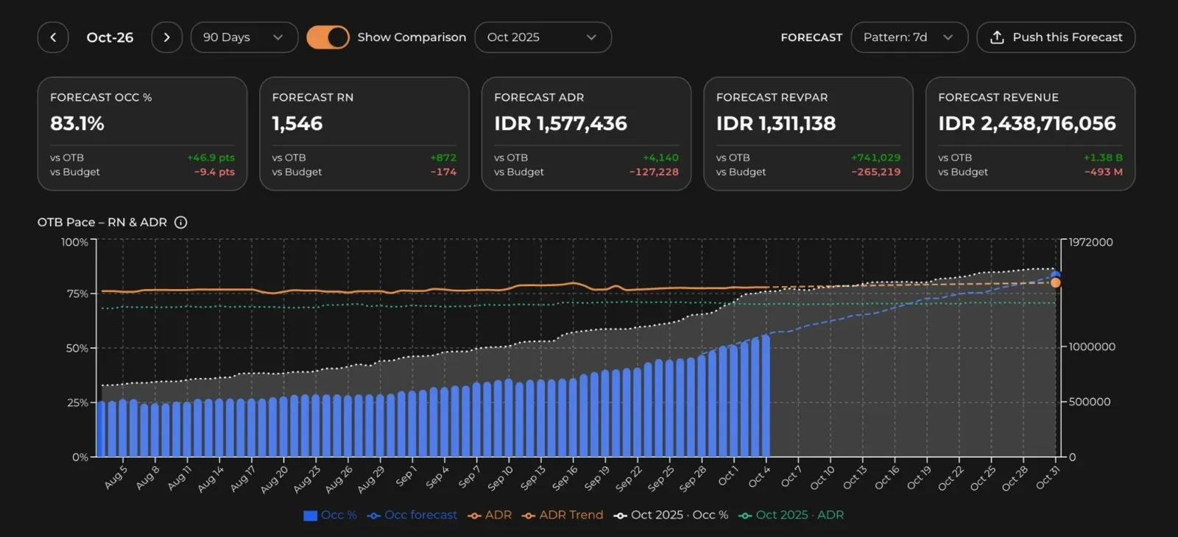This screenshot has height=537, width=1178.
Task: Go to the previous month
Action: (53, 38)
